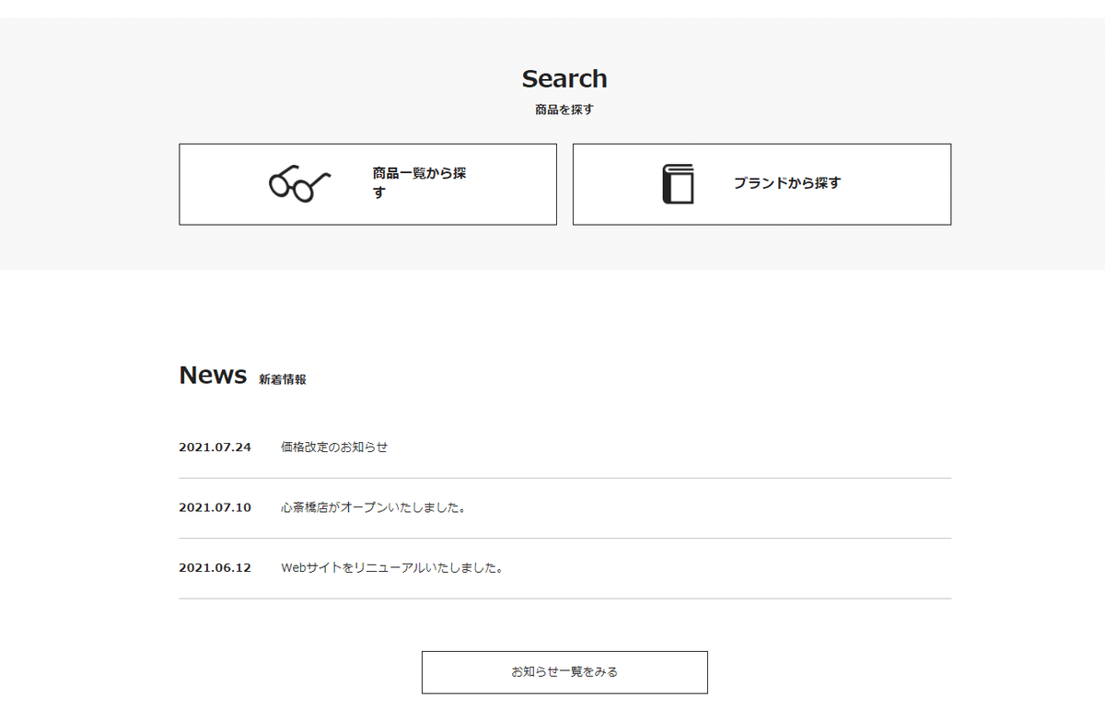1105x721 pixels.
Task: Click the Search heading at the top
Action: pos(564,78)
